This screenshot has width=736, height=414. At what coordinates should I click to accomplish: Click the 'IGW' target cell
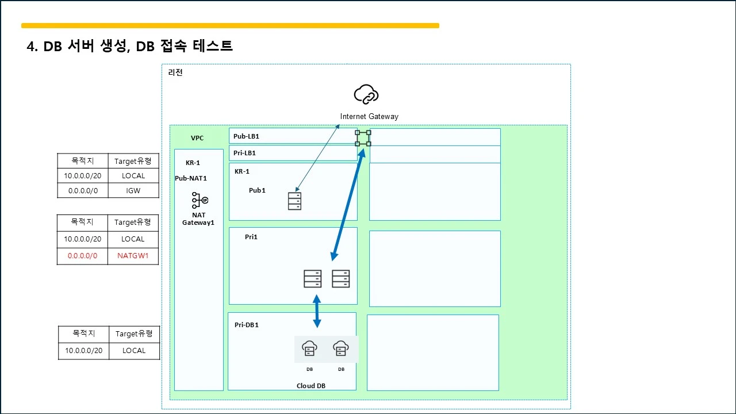tap(133, 191)
